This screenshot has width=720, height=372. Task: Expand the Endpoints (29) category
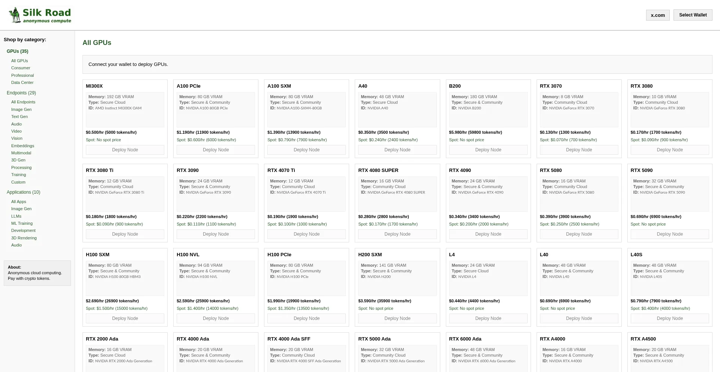tap(21, 93)
